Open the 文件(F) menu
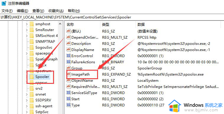This screenshot has height=114, width=224. point(7,11)
